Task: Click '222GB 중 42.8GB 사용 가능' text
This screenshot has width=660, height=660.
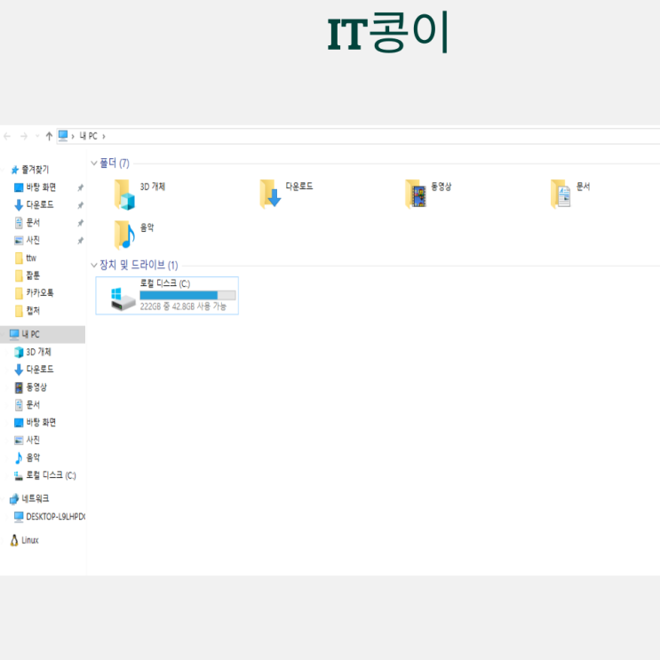Action: (183, 306)
